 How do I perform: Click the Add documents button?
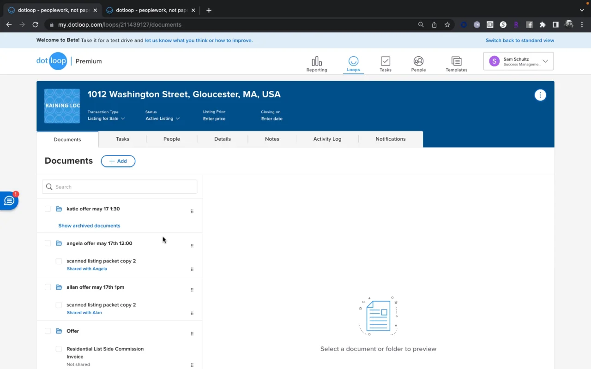tap(118, 161)
